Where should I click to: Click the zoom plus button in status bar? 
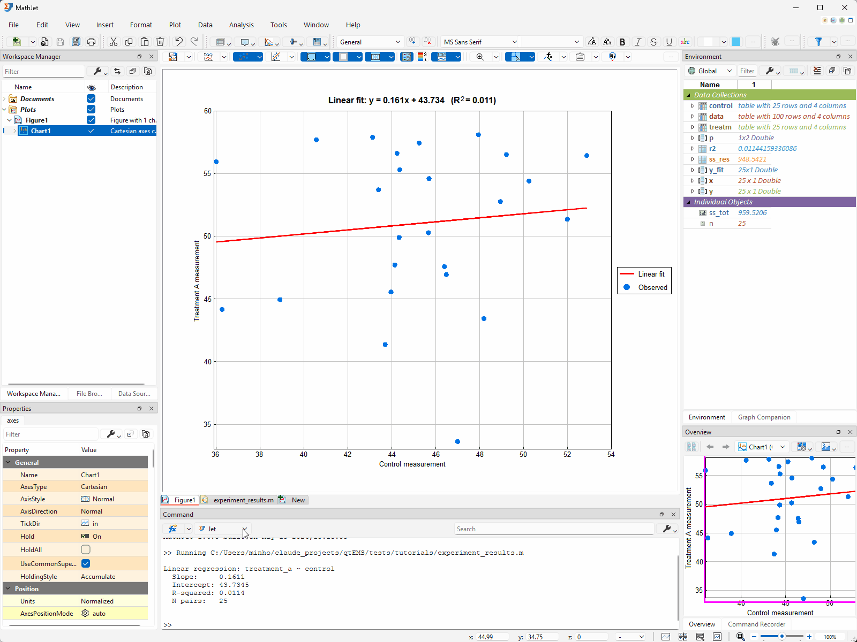click(809, 637)
